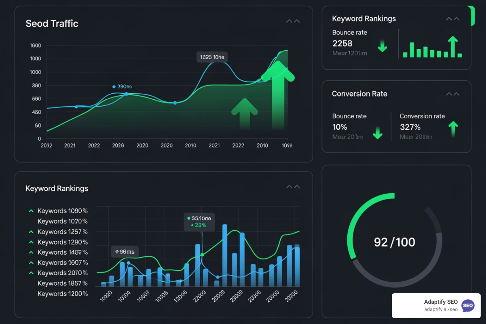486x324 pixels.
Task: Click the Adaptify SEO label
Action: 440,302
